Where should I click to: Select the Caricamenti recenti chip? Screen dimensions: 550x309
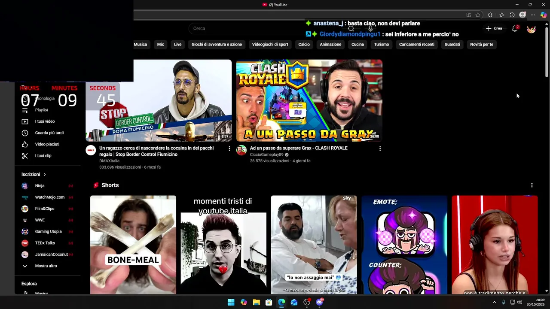pos(416,45)
